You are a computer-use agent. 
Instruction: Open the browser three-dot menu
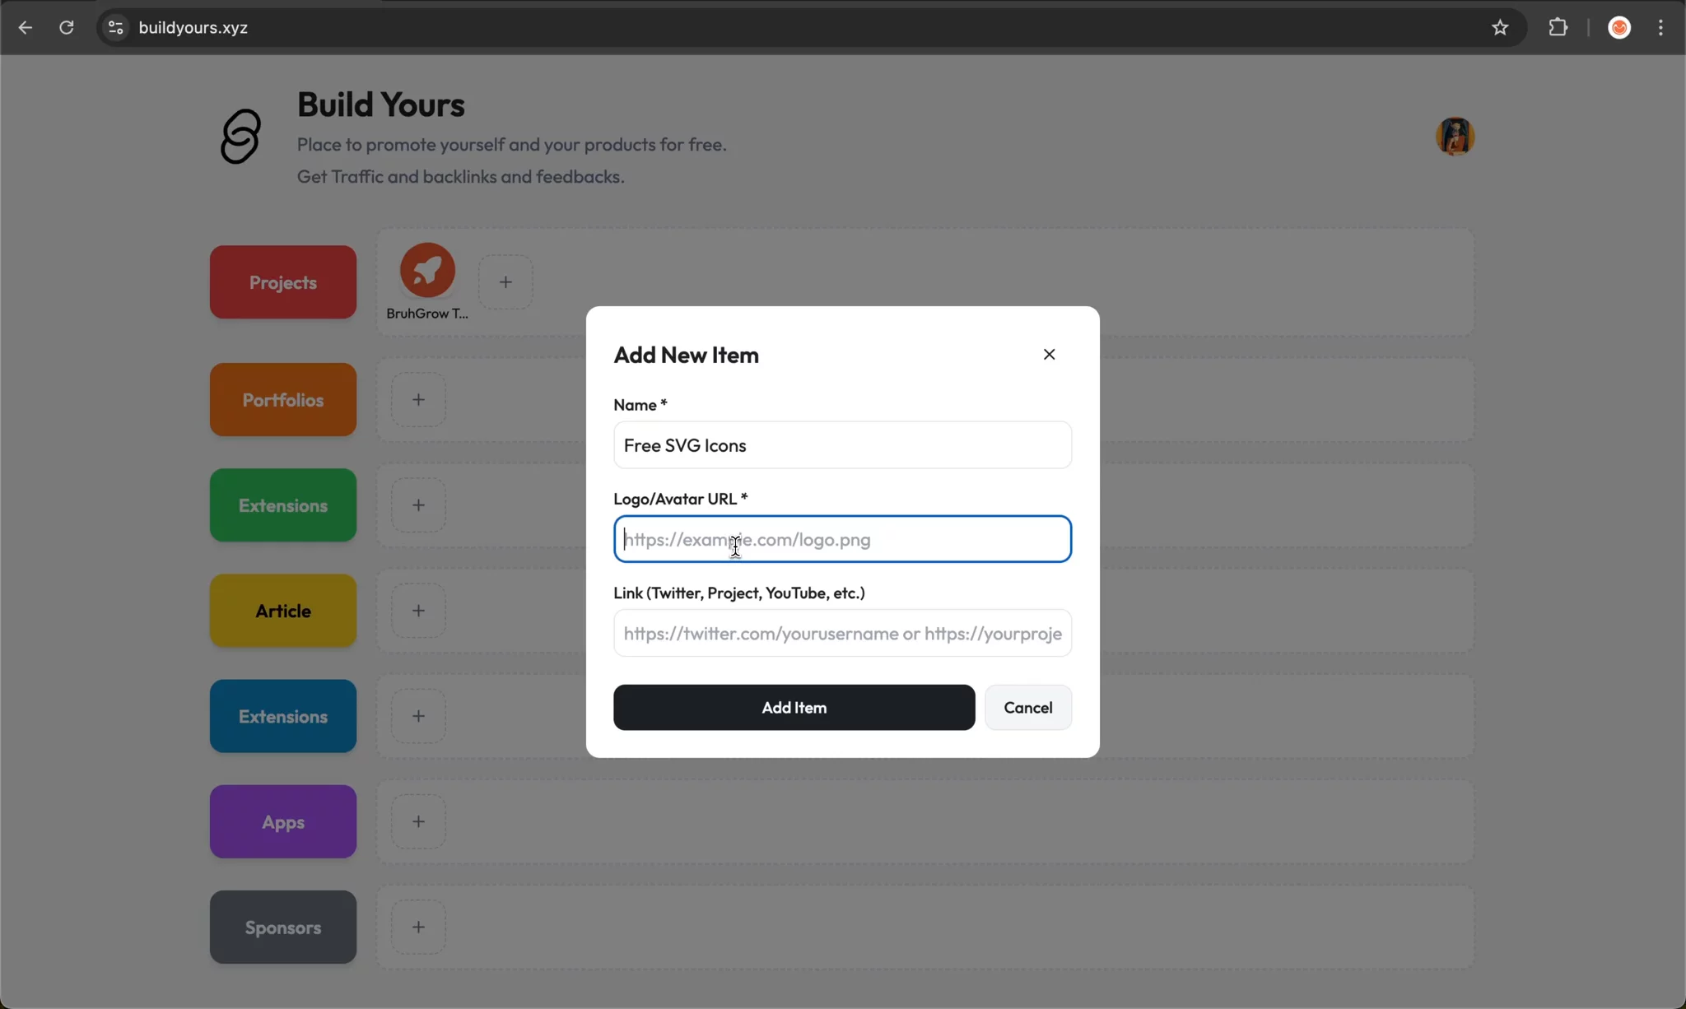(x=1660, y=28)
